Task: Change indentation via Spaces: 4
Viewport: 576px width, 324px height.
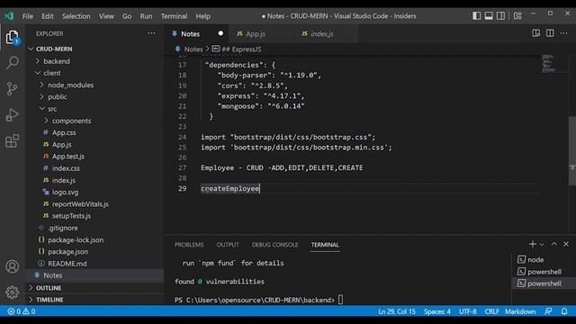Action: click(x=437, y=311)
